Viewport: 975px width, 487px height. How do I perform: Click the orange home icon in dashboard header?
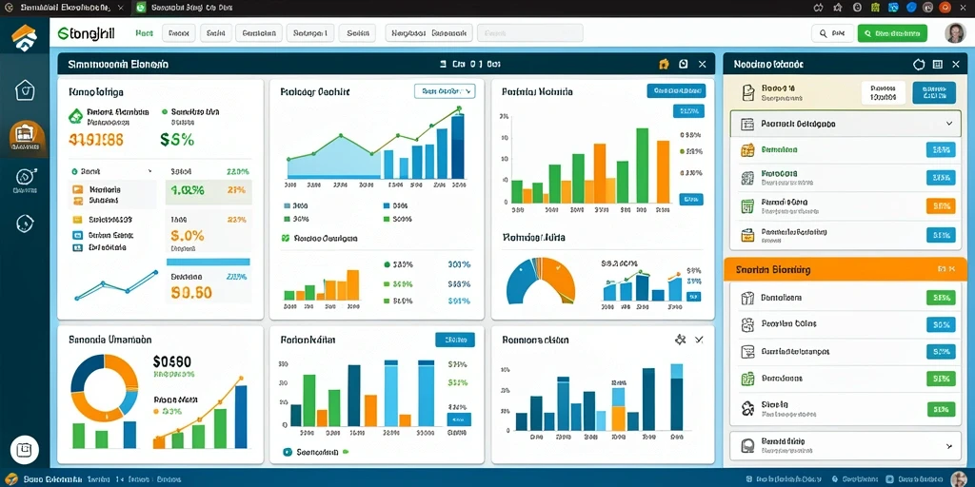(664, 64)
